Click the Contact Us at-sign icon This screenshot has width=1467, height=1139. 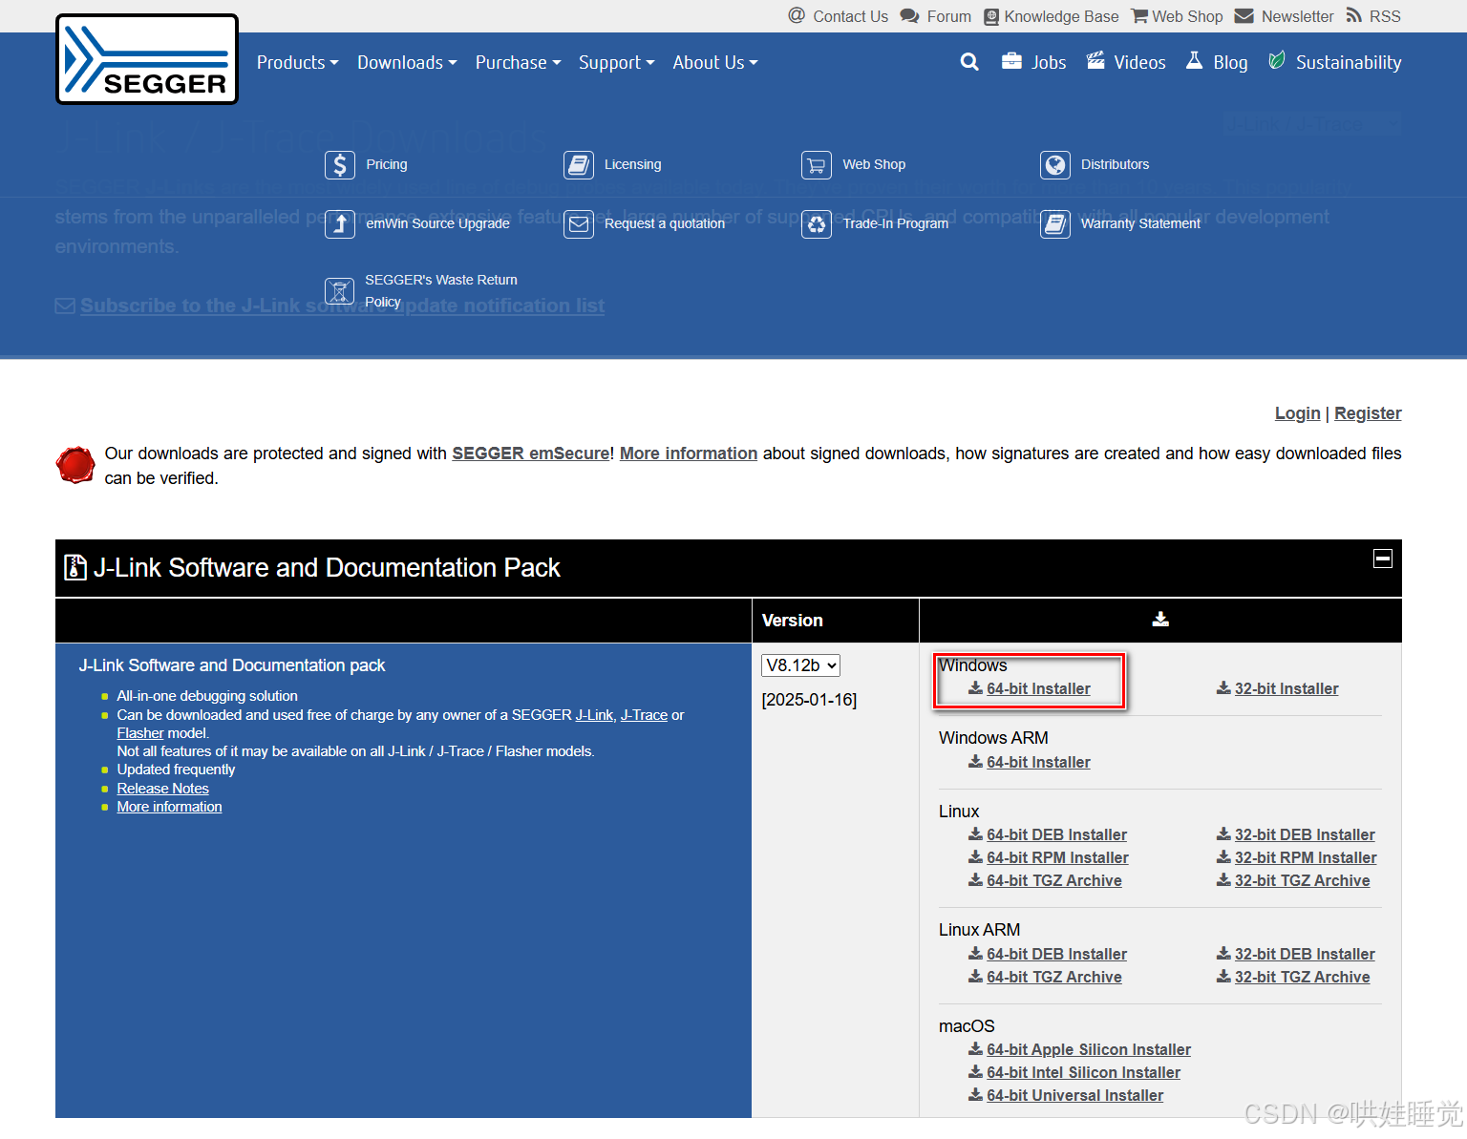click(x=797, y=15)
